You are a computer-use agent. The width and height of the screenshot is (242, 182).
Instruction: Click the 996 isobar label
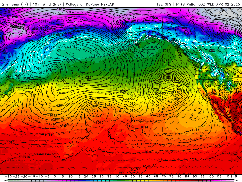pos(163,94)
